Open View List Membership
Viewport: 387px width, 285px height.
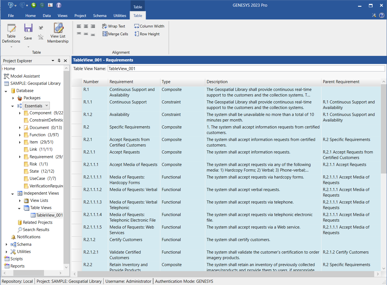(x=58, y=33)
